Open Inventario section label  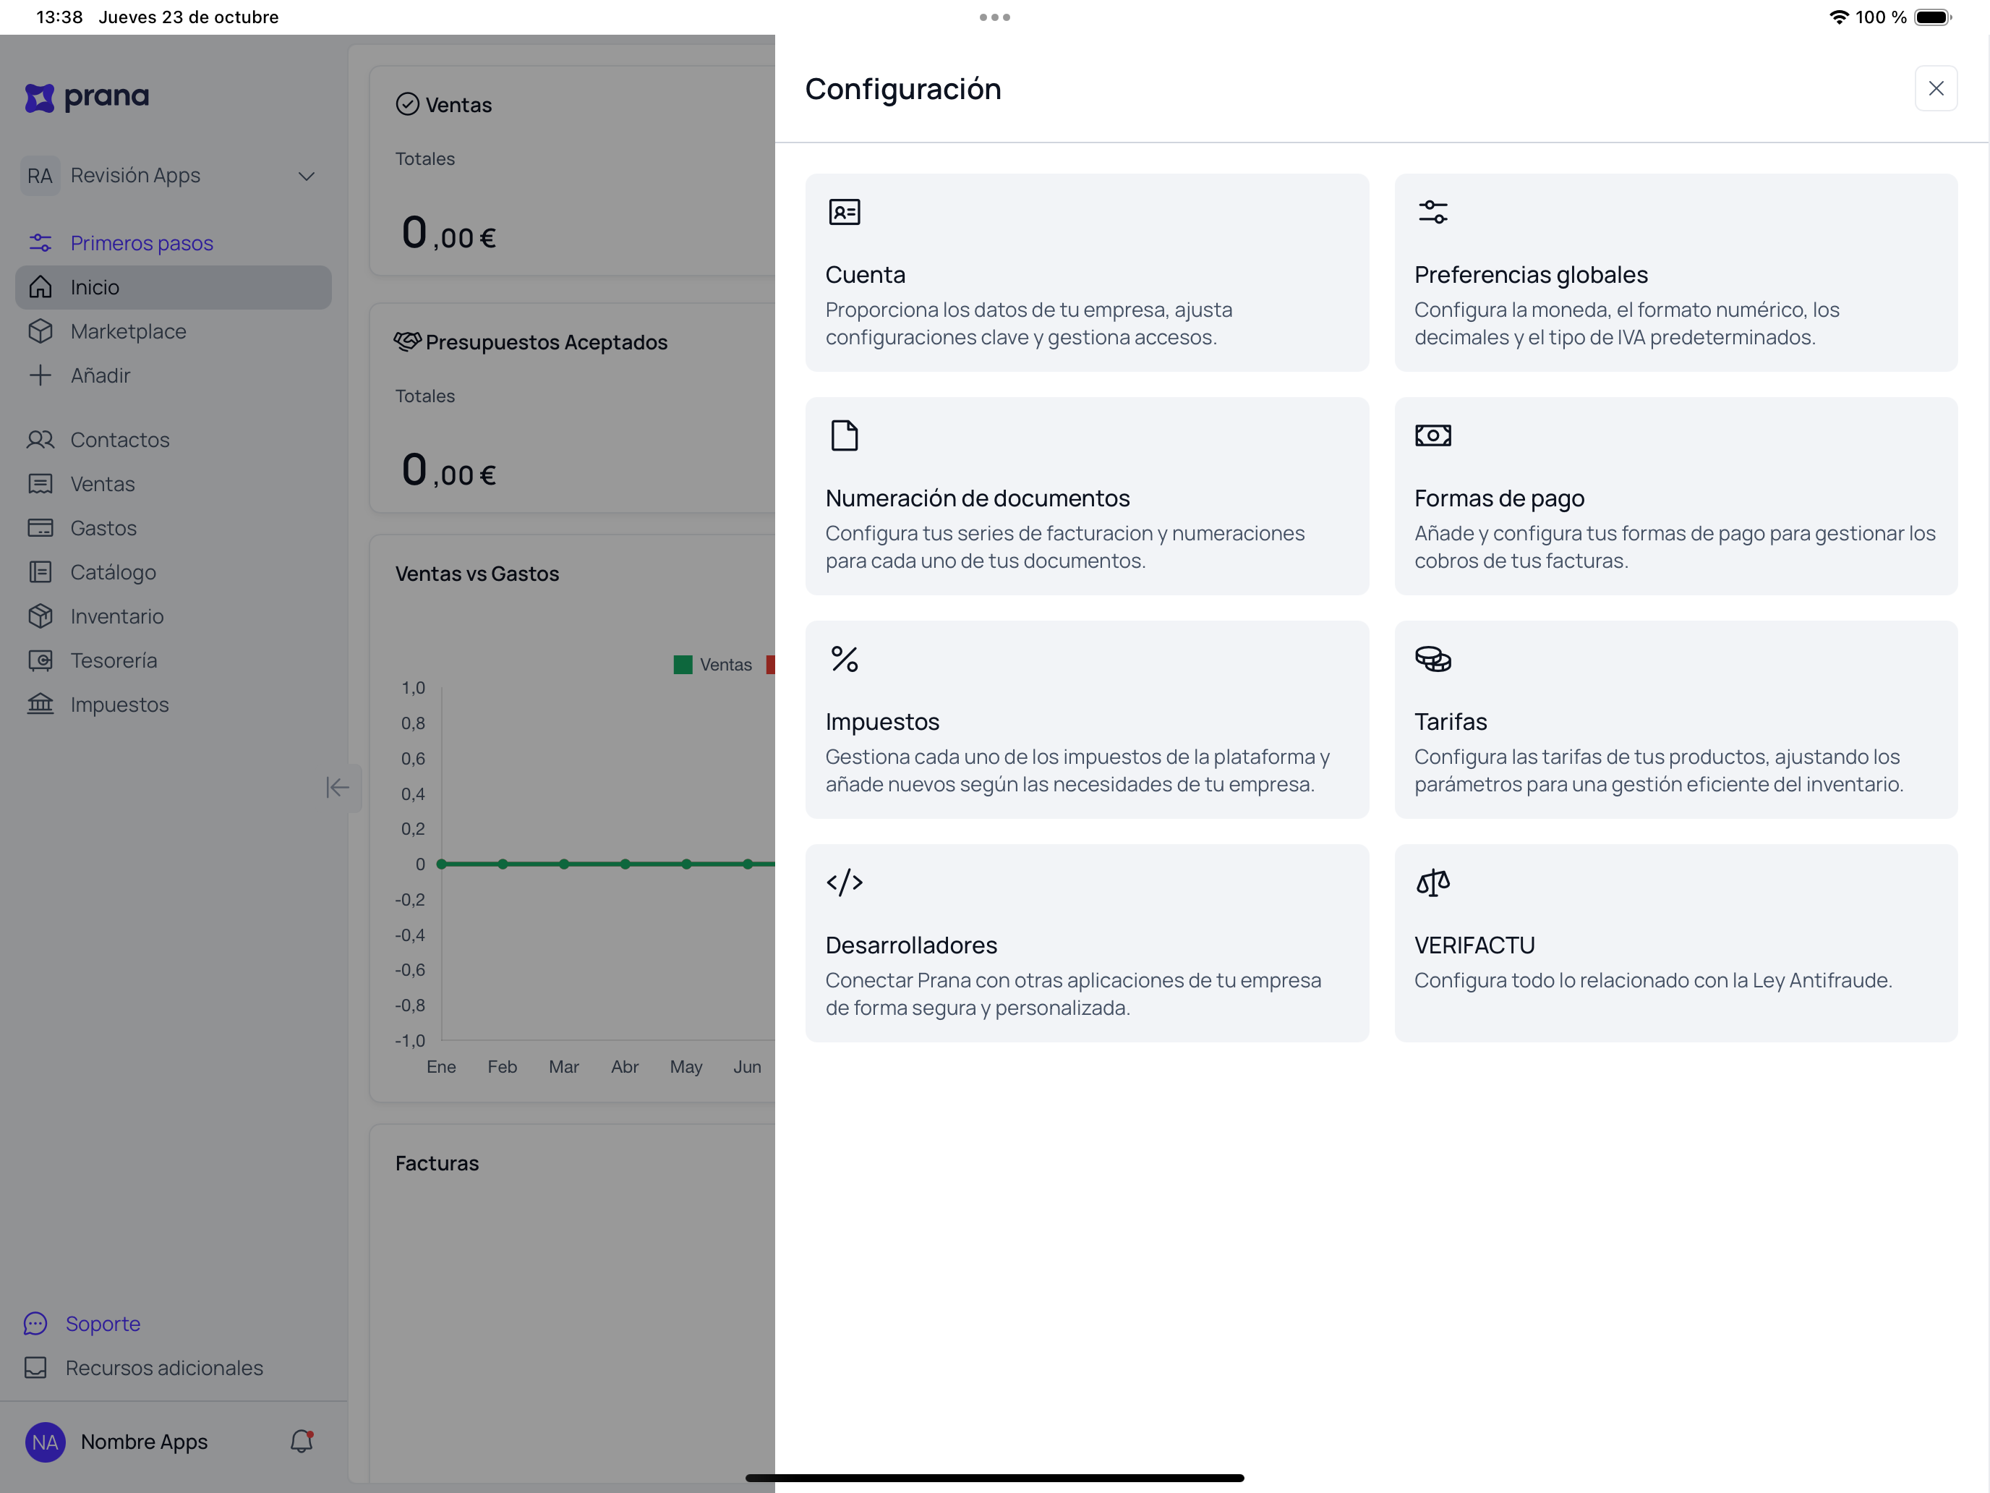point(117,616)
